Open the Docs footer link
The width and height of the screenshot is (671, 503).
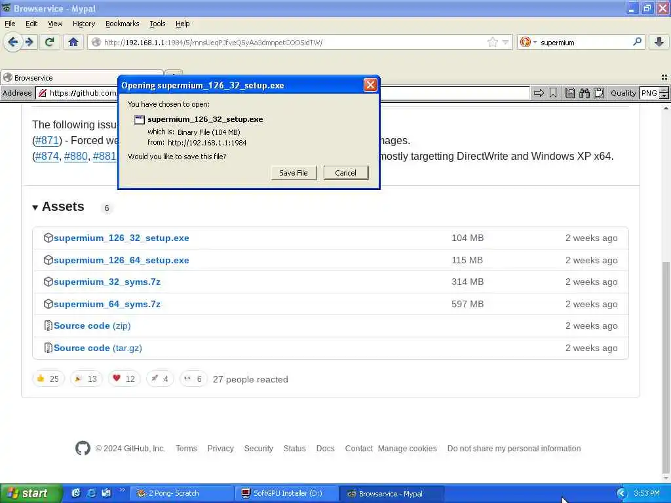pos(325,448)
